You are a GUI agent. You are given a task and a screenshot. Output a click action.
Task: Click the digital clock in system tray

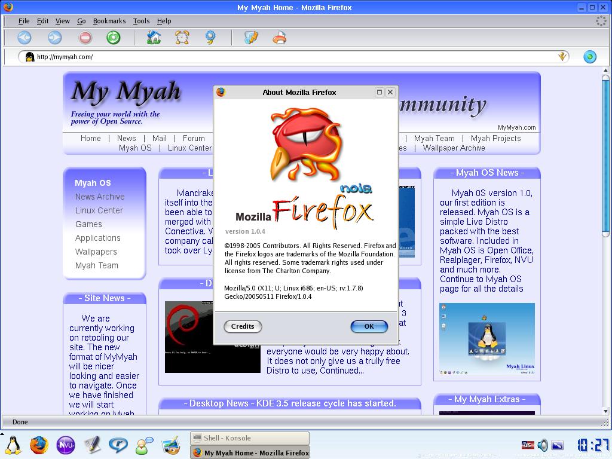(593, 445)
